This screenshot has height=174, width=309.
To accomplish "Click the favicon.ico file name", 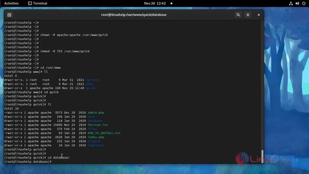I will coord(98,125).
